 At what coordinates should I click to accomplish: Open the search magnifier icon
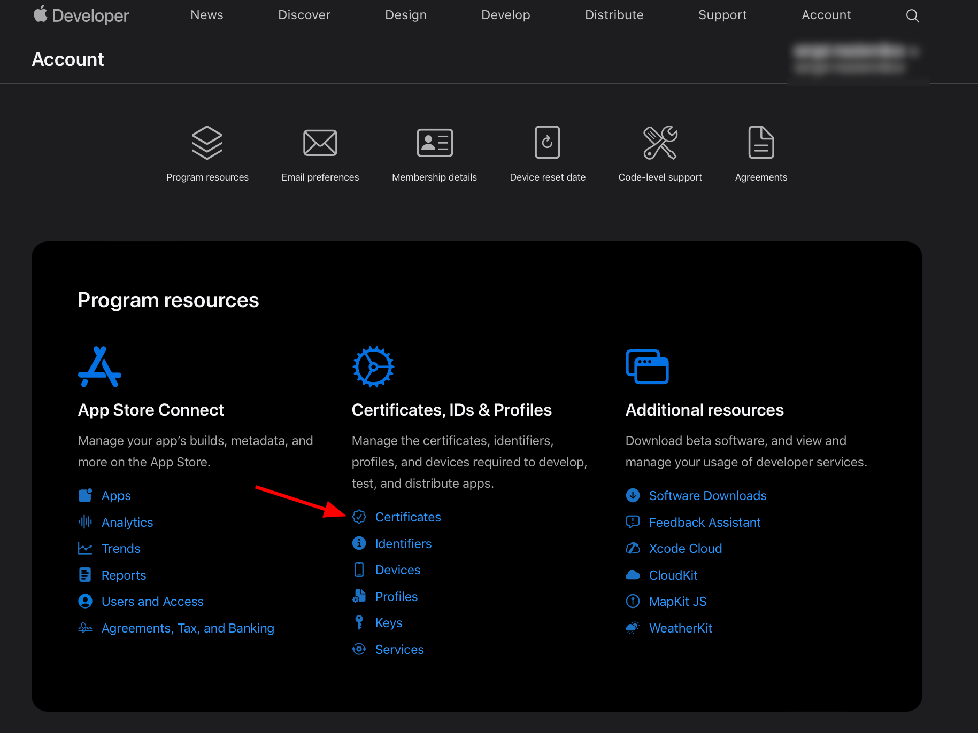click(x=913, y=16)
